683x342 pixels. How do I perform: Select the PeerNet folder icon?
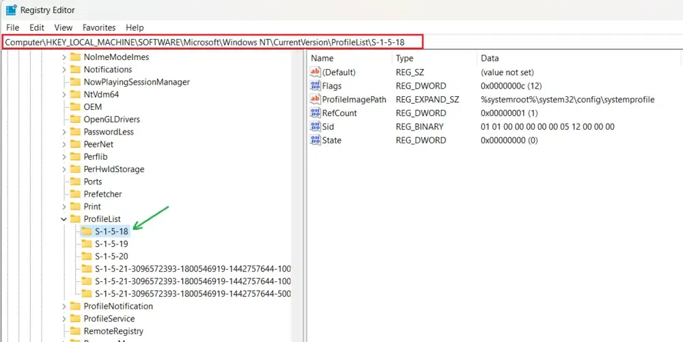pyautogui.click(x=75, y=144)
